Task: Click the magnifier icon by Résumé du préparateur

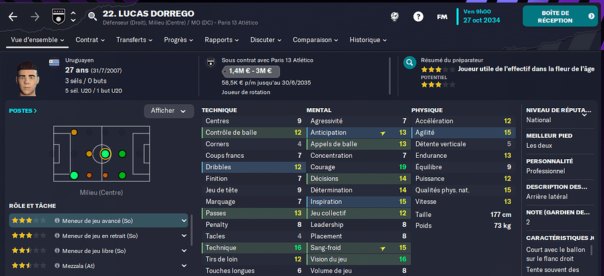Action: pos(410,62)
